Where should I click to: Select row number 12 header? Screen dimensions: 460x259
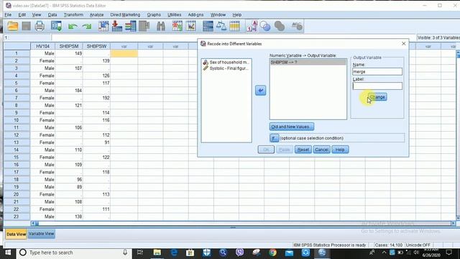click(17, 135)
